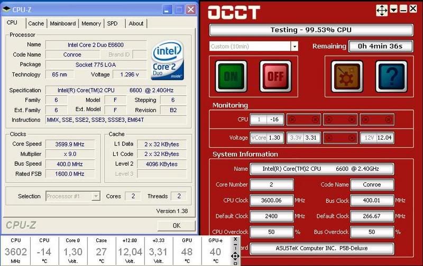Screen dimensions: 423x266
Task: Click OCCT bus Default Clock 266.67
Action: 372,216
